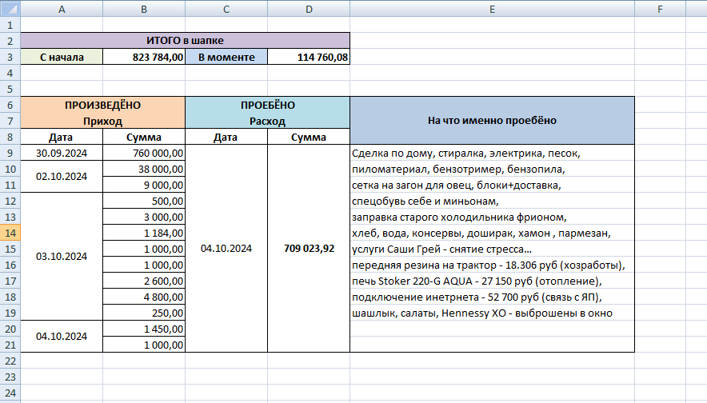Select column B header

tap(144, 9)
